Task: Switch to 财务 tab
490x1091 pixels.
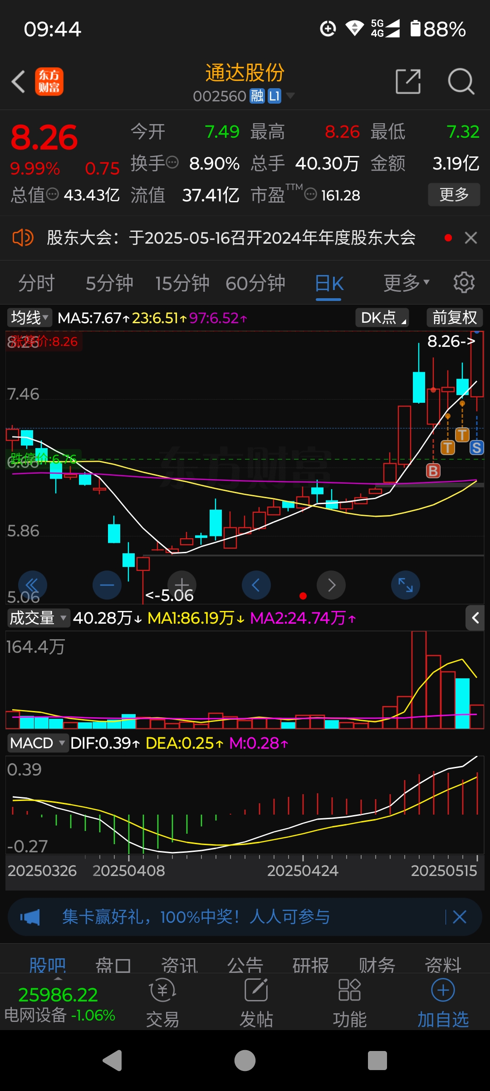Action: pos(377,965)
